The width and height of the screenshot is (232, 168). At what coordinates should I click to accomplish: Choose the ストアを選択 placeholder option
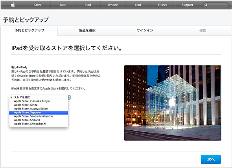(39, 97)
